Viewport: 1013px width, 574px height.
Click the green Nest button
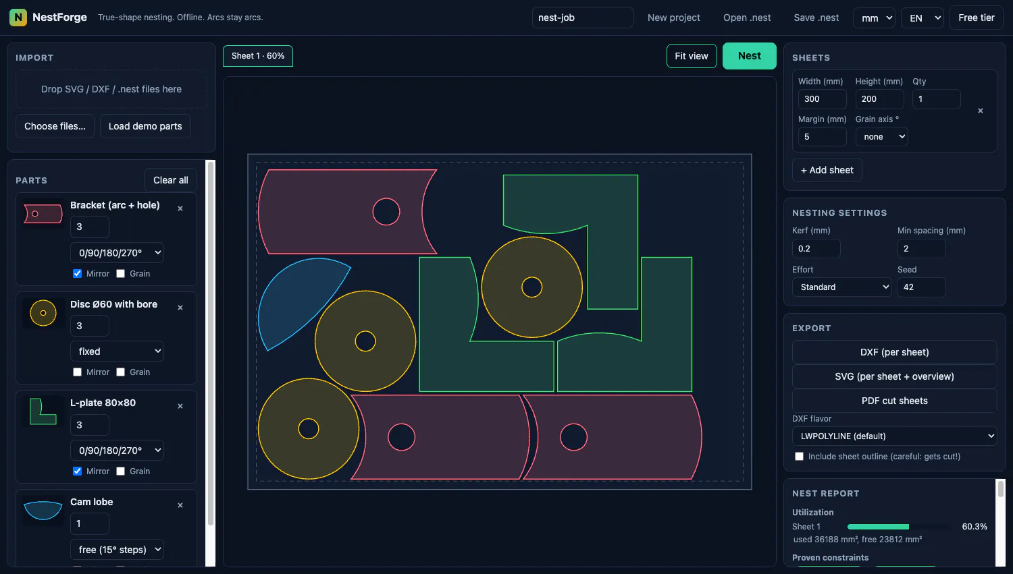(750, 56)
